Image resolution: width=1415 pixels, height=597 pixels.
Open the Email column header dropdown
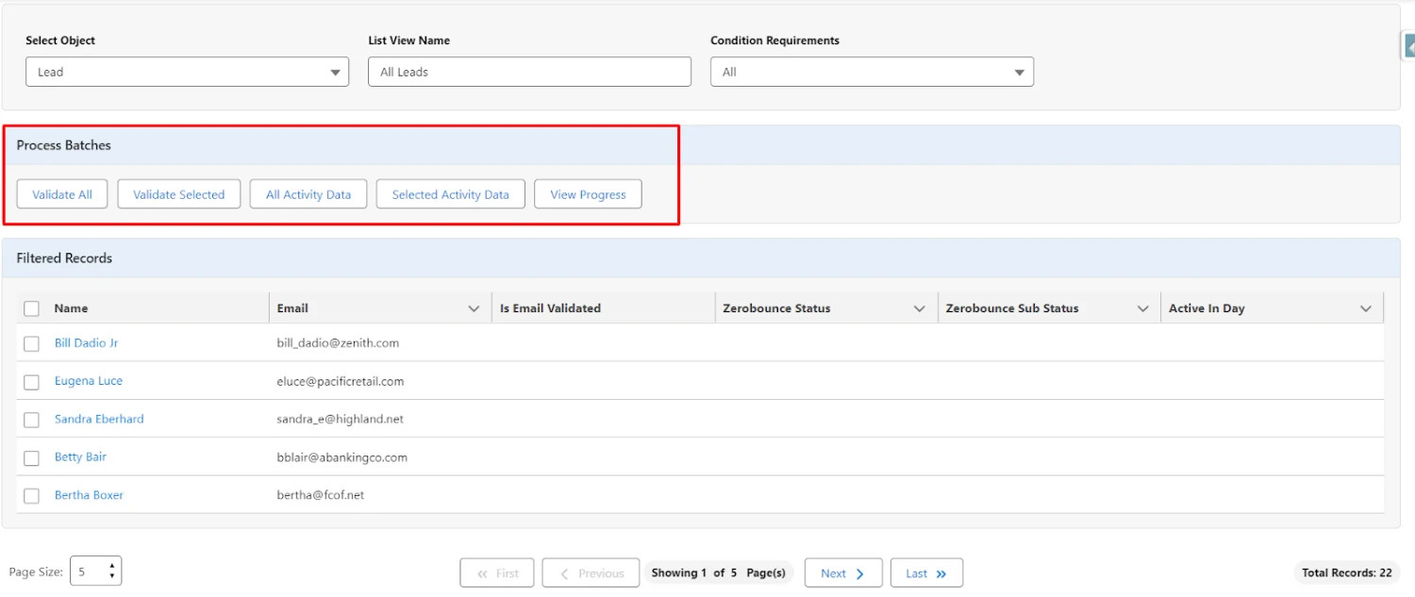(474, 307)
